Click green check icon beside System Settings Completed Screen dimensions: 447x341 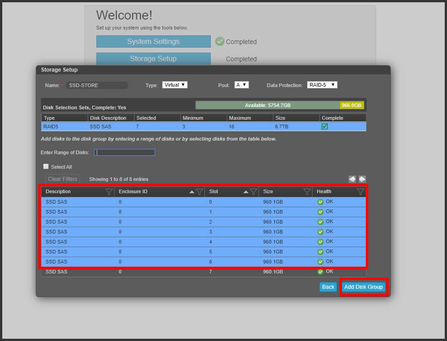[x=219, y=42]
